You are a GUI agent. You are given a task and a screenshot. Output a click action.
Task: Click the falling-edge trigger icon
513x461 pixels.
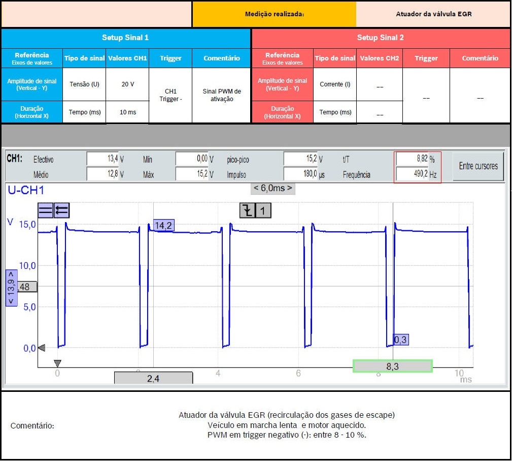(x=247, y=210)
